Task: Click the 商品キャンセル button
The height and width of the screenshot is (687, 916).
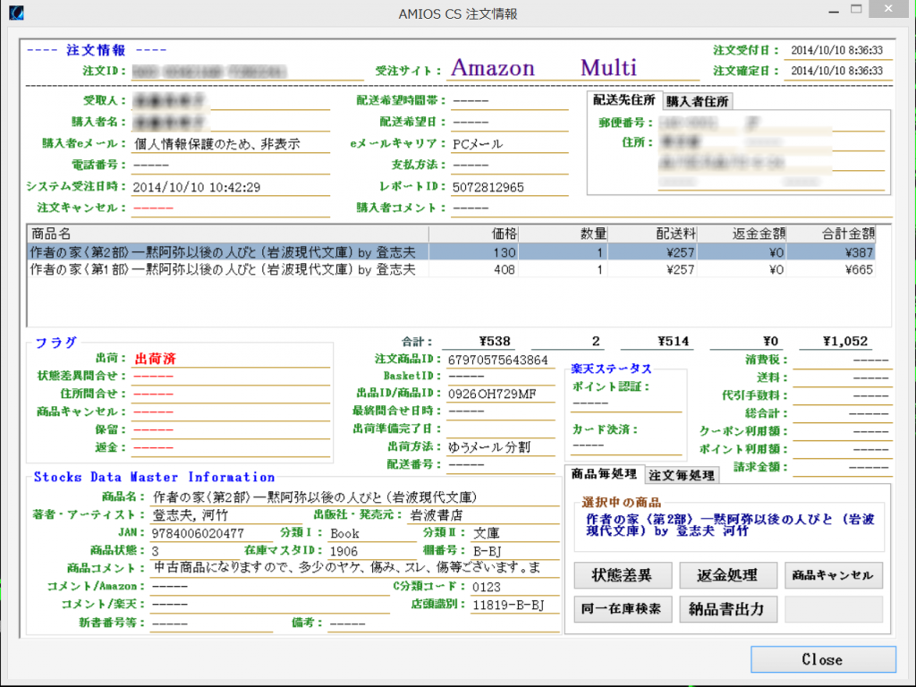Action: 833,575
